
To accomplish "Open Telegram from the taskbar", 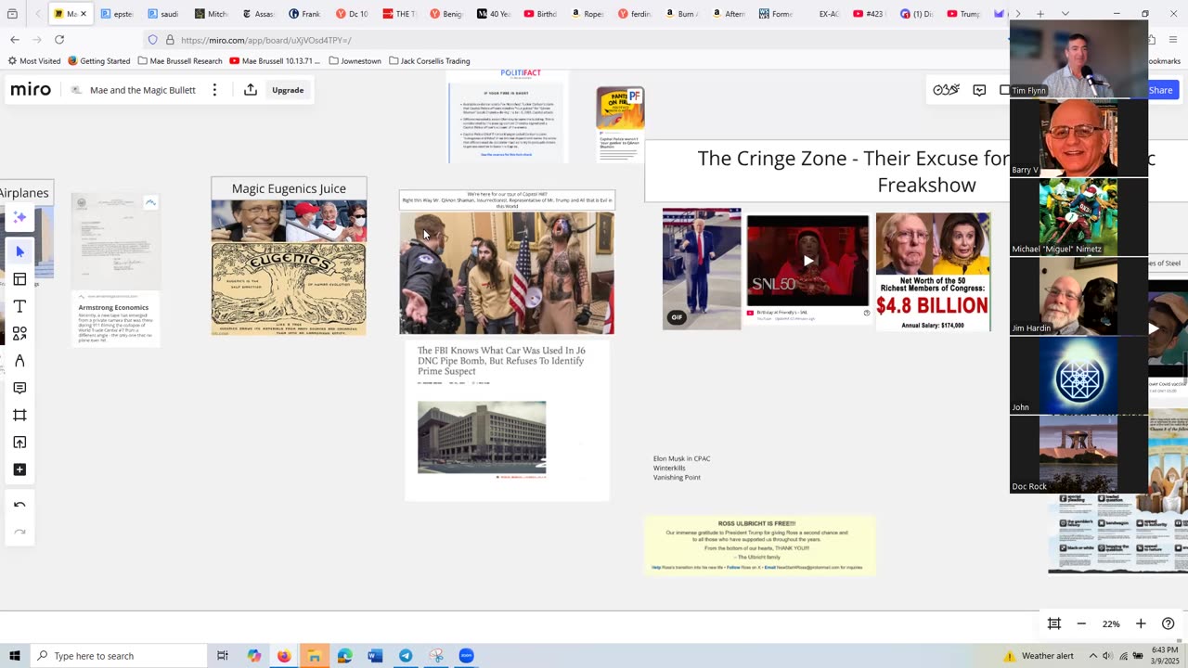I will (x=406, y=656).
